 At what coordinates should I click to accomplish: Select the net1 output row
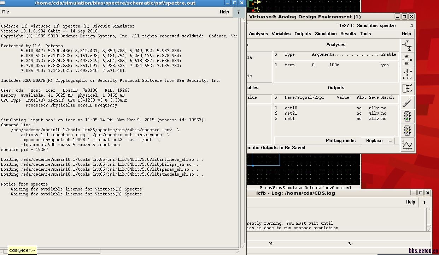pos(289,119)
